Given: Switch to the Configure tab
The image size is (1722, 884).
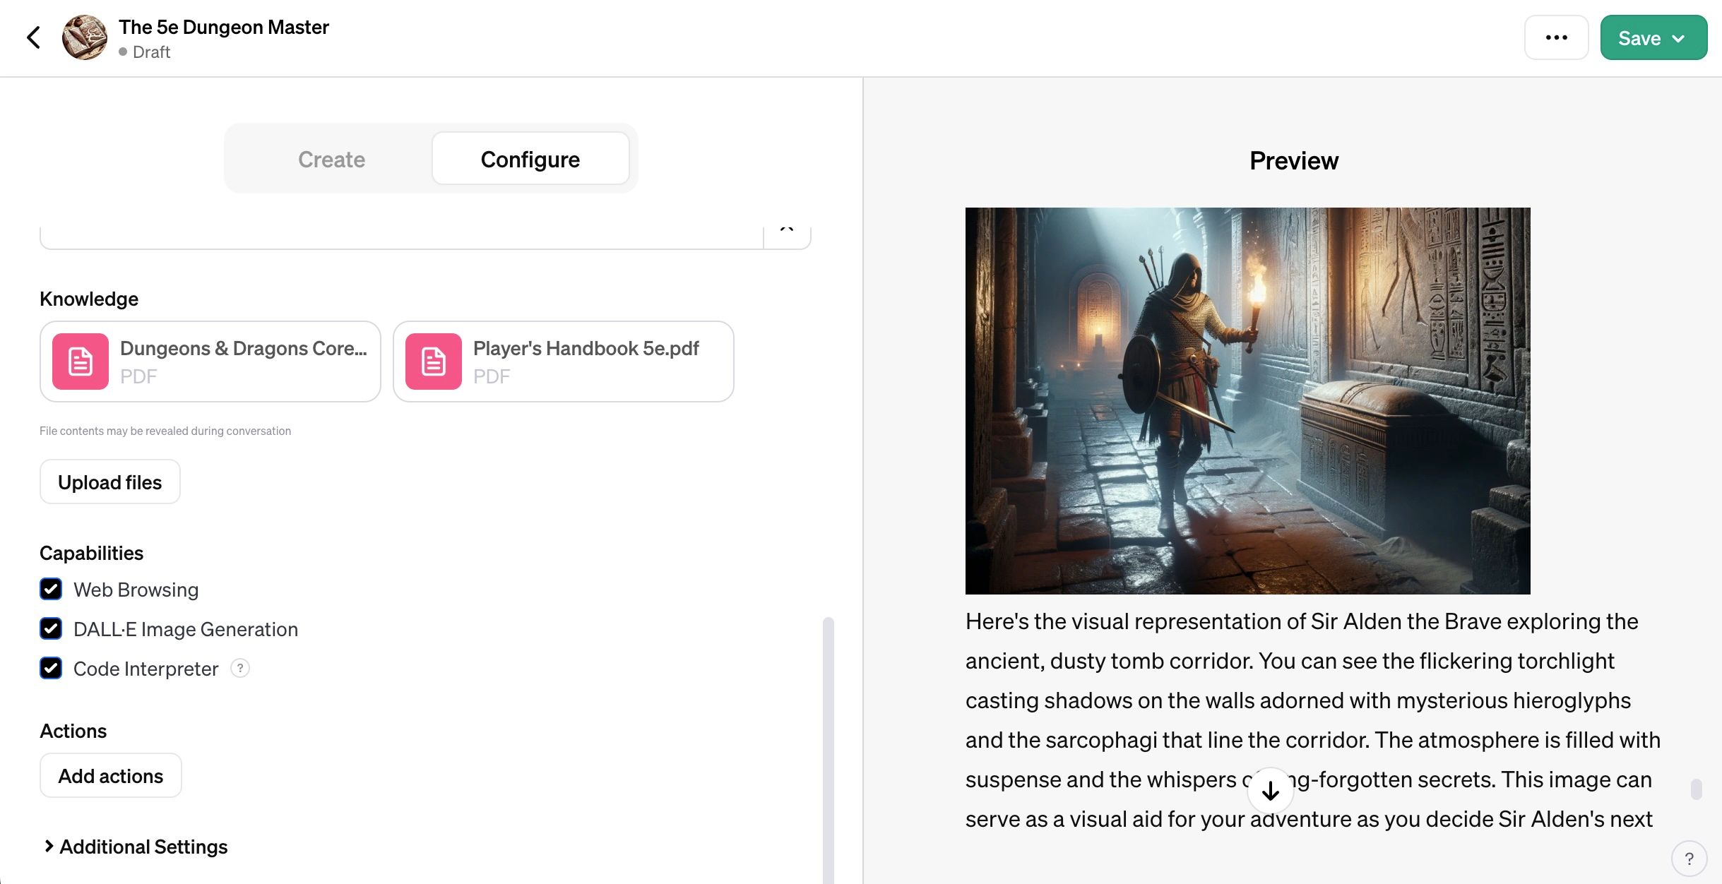Looking at the screenshot, I should point(530,158).
